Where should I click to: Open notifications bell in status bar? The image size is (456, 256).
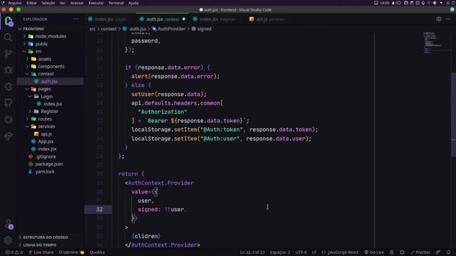(448, 252)
